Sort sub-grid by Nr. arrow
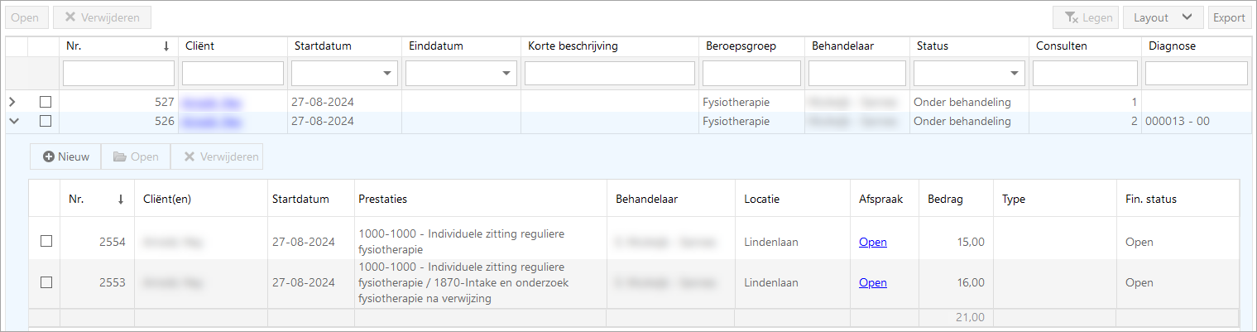1257x332 pixels. pyautogui.click(x=121, y=199)
